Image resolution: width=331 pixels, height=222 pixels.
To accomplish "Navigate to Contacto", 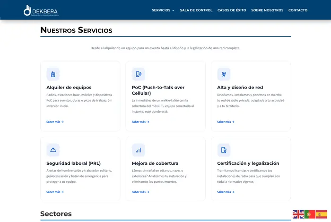I will coord(298,10).
